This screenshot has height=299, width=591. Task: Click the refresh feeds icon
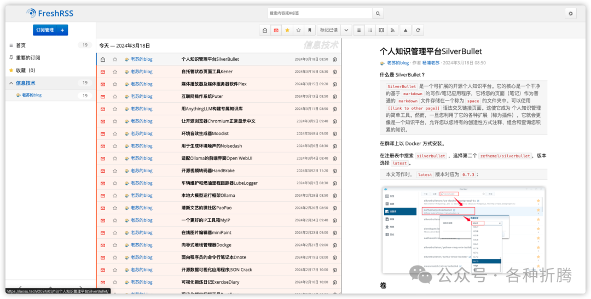point(418,30)
